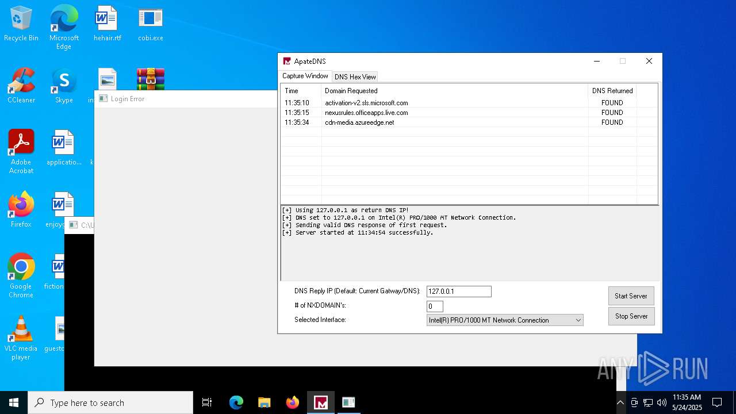Open the Recycle Bin desktop icon
This screenshot has width=736, height=414.
(x=21, y=24)
